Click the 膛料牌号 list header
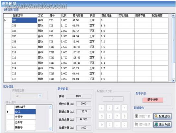The image size is (176, 133). click(x=25, y=107)
